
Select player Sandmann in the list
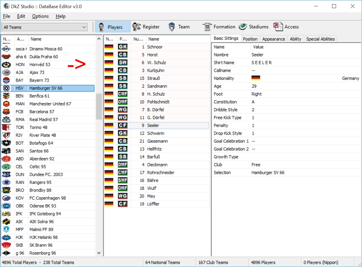pyautogui.click(x=157, y=86)
